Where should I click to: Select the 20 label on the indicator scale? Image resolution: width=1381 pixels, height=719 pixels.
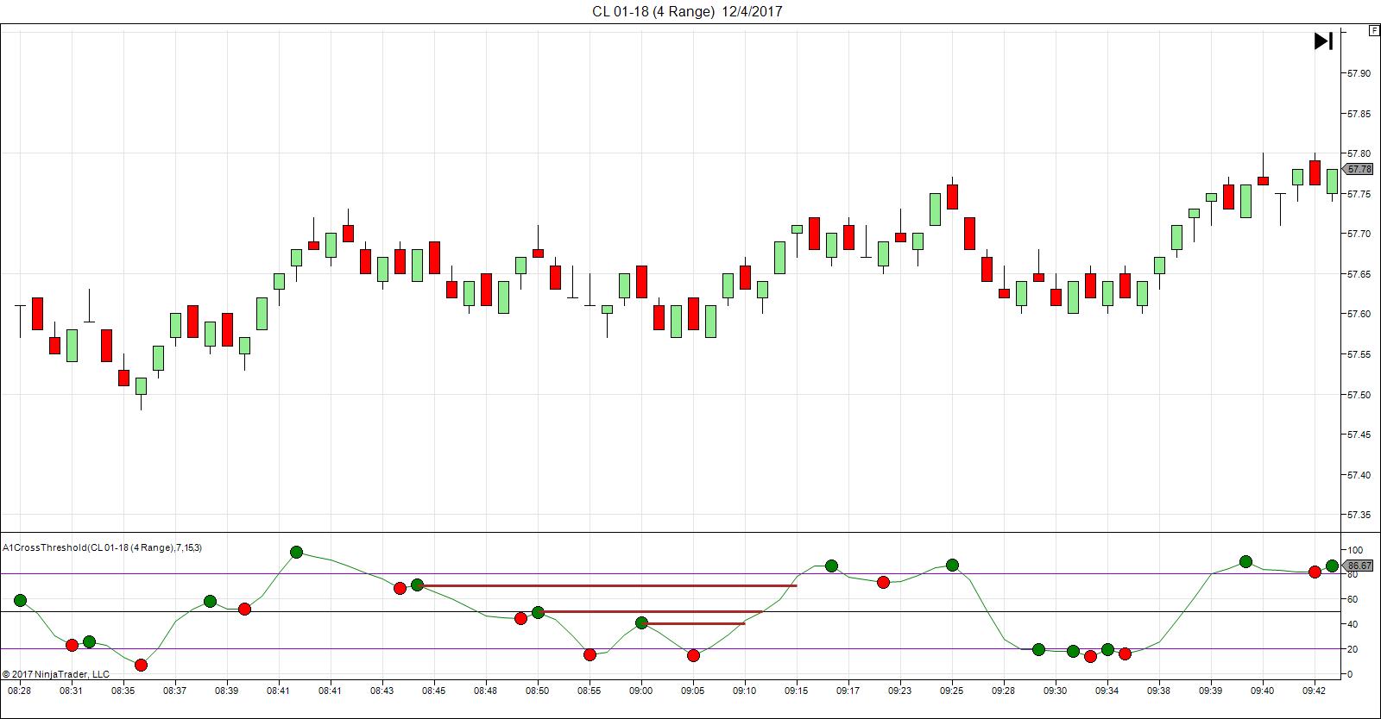click(1353, 649)
